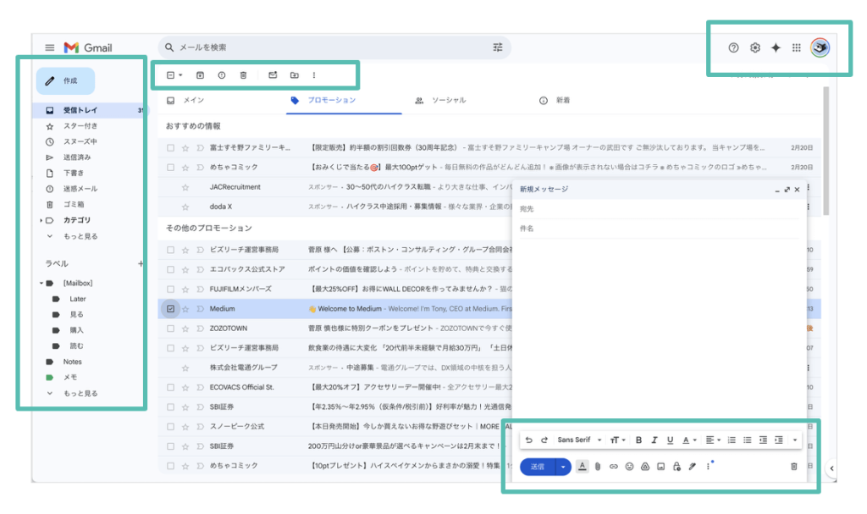
Task: Select the ZOZOTOWN email checkbox
Action: click(171, 329)
